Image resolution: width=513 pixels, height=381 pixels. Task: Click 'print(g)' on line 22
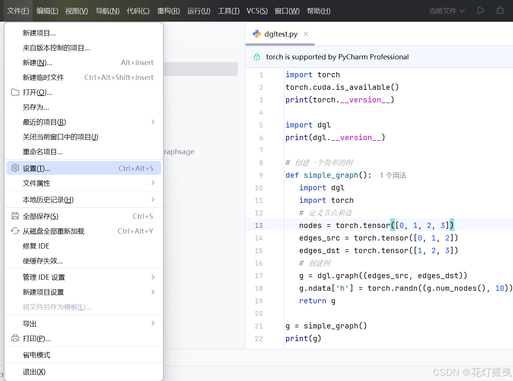click(303, 338)
